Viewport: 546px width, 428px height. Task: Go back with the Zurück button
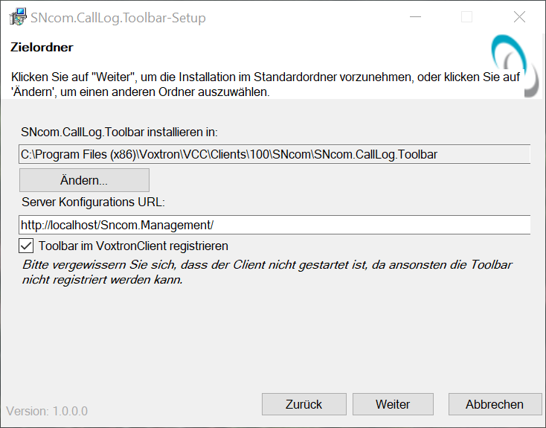pos(303,404)
